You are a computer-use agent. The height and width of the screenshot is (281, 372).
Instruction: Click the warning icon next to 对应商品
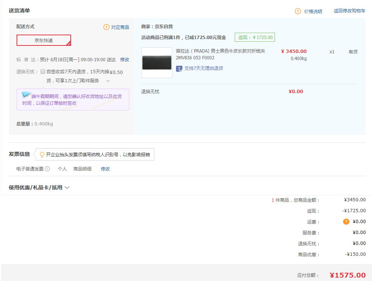click(x=106, y=27)
